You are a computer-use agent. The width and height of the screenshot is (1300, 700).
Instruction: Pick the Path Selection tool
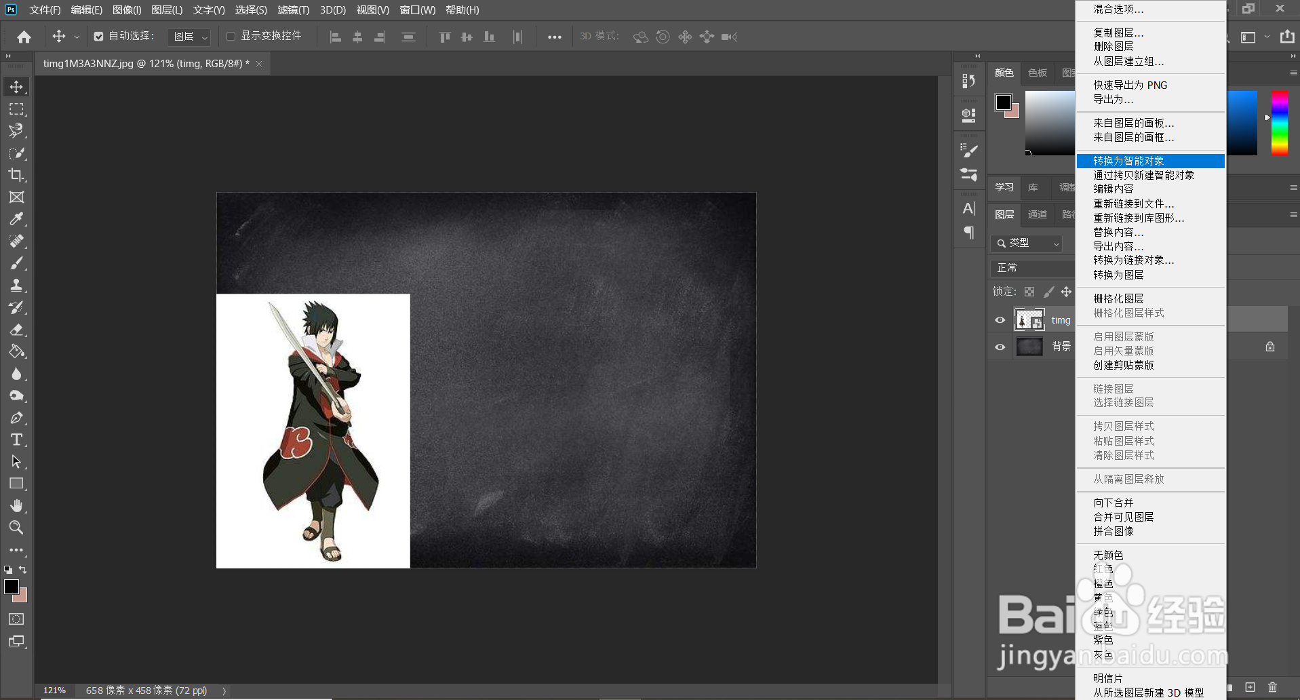coord(16,462)
